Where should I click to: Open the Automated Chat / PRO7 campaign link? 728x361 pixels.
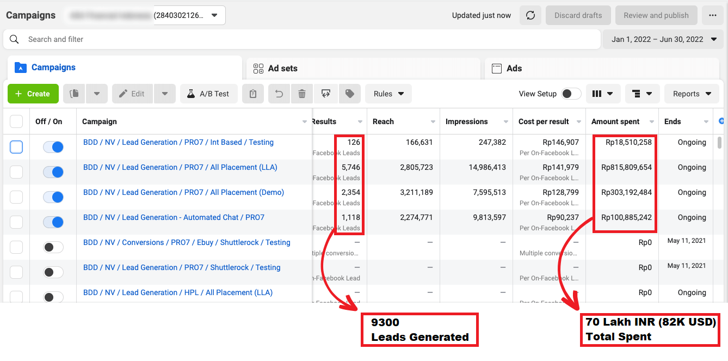174,217
